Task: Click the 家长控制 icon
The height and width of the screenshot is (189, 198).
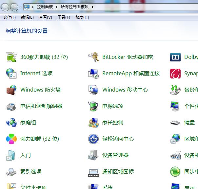Action: (93, 123)
